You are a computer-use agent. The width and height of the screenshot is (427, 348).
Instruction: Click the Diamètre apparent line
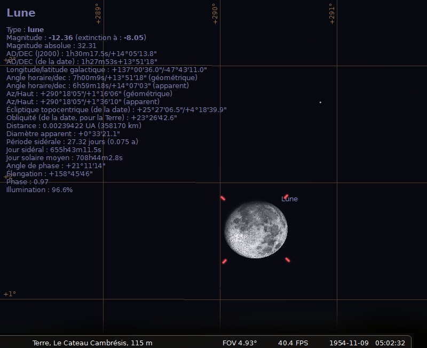[x=63, y=133]
